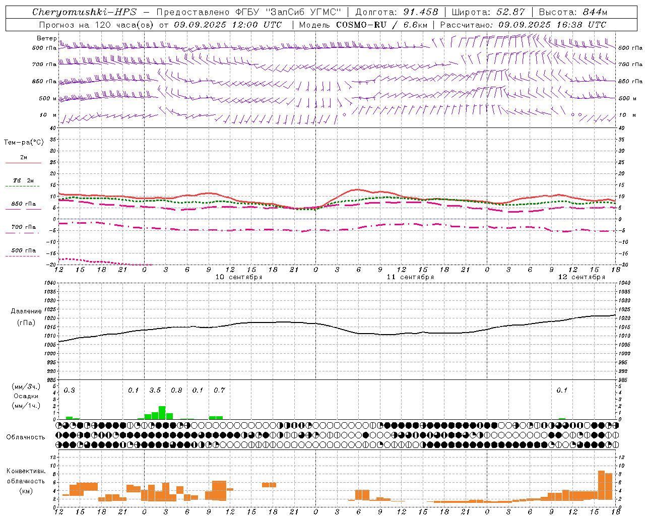This screenshot has height=516, width=645.
Task: Click the Осадки precipitation label
Action: point(26,396)
